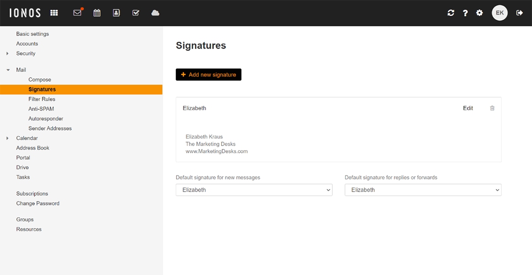Select Calendar in the sidebar
The height and width of the screenshot is (275, 532).
[27, 138]
